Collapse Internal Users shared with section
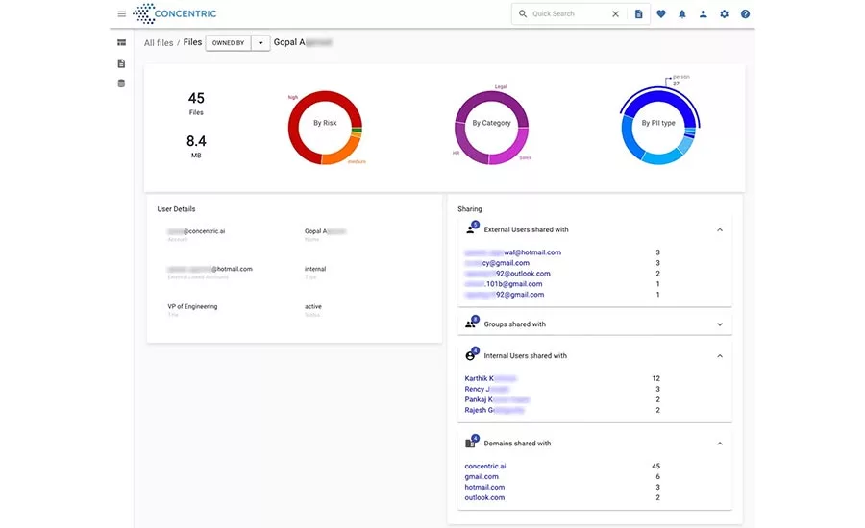 pos(720,356)
